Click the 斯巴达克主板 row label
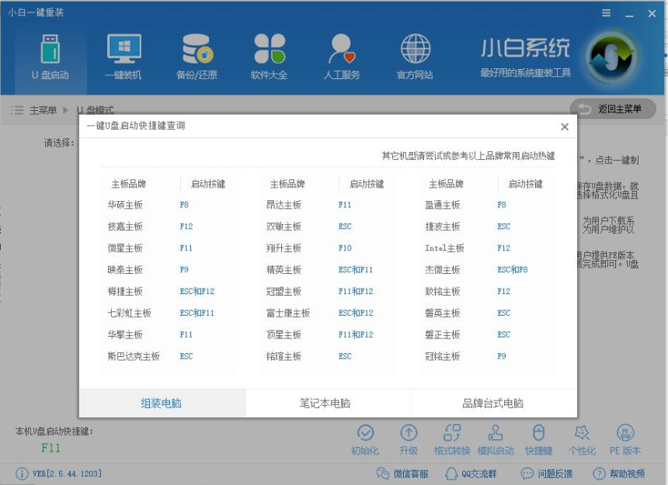The height and width of the screenshot is (485, 668). [134, 356]
